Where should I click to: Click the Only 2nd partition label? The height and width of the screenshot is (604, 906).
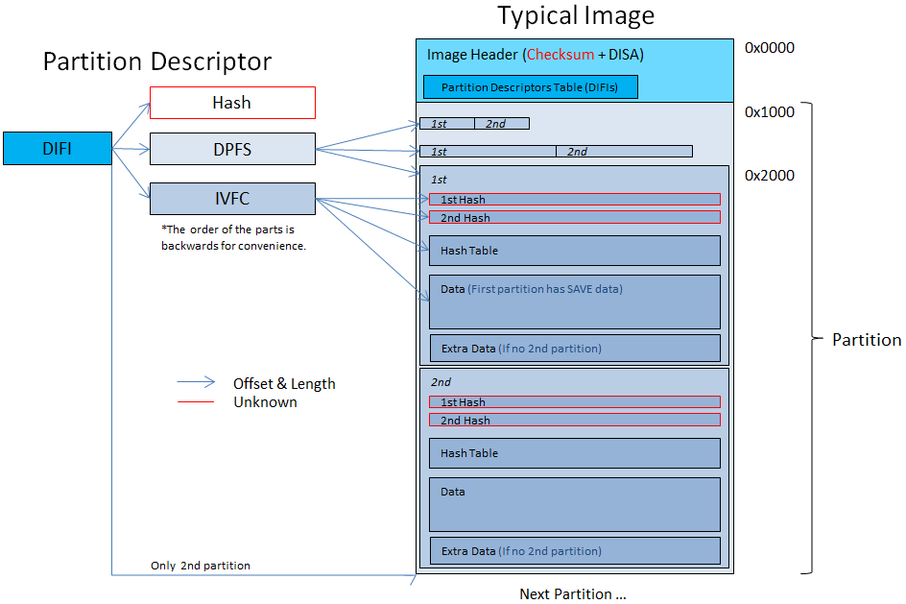[x=200, y=566]
